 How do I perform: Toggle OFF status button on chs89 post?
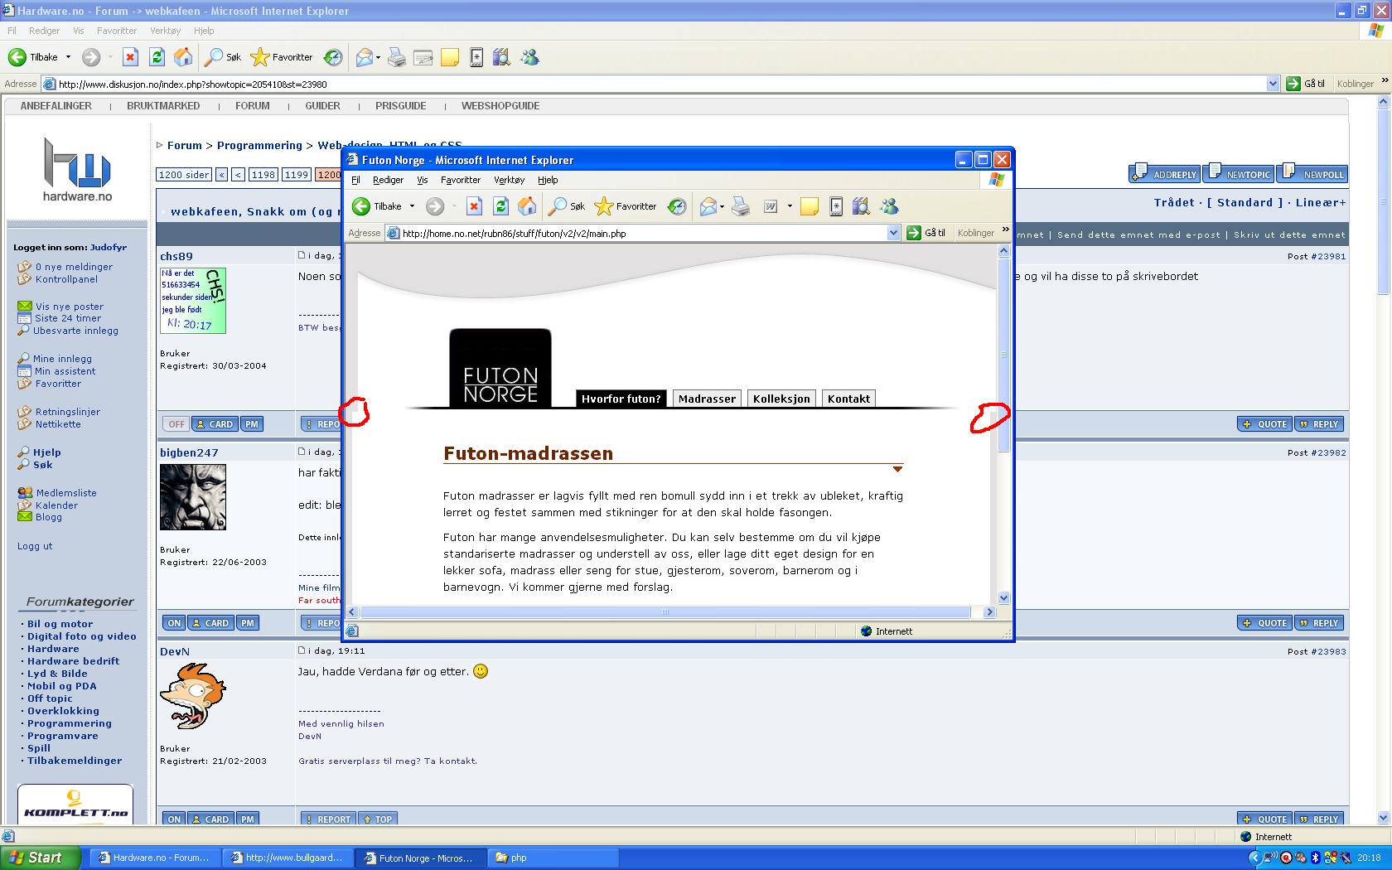tap(176, 424)
